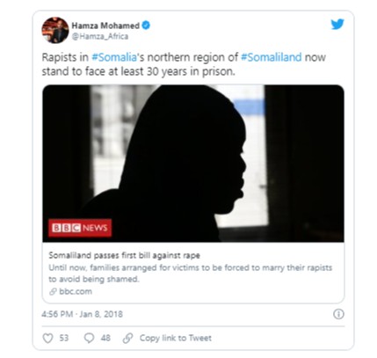Click the Hamza Mohamed display name
Viewport: 377px width, 358px height.
click(105, 26)
